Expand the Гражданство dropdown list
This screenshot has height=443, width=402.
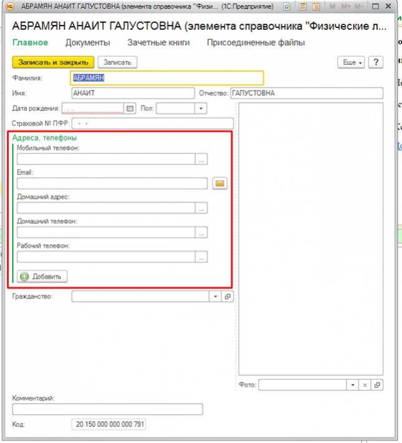pyautogui.click(x=216, y=297)
